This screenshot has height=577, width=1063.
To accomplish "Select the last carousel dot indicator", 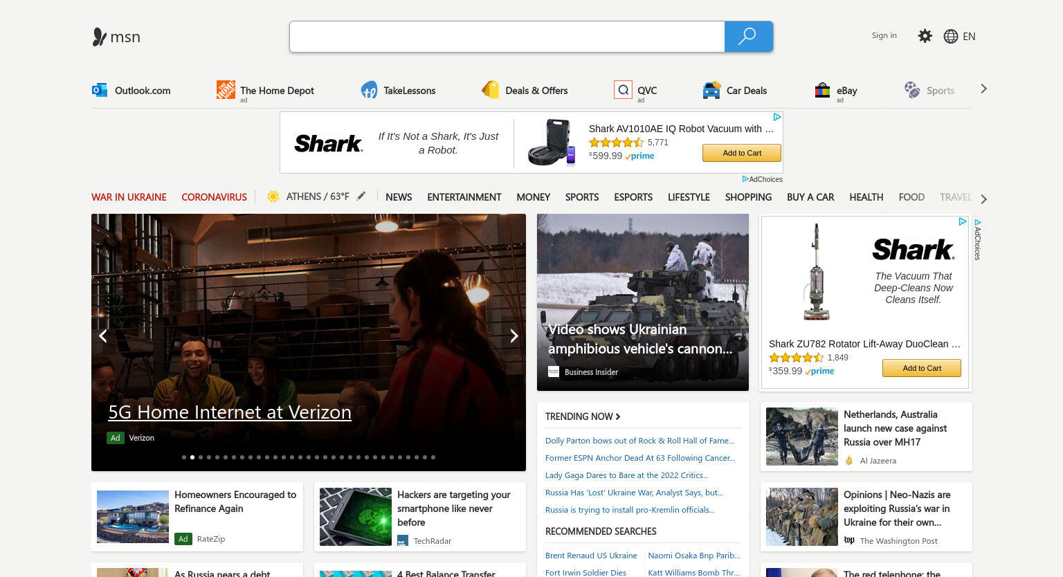I will pyautogui.click(x=433, y=457).
